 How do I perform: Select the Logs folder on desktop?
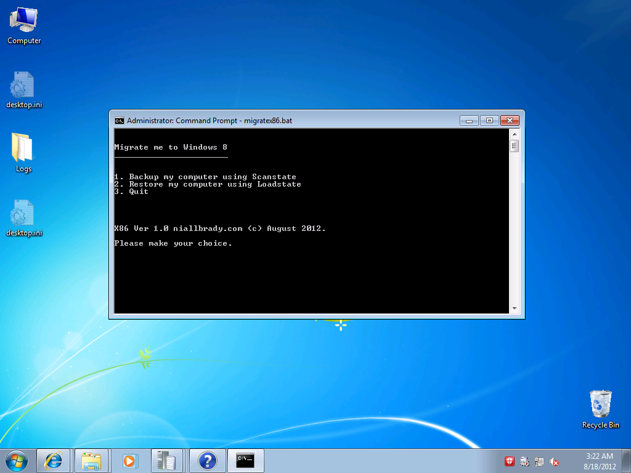click(x=23, y=153)
